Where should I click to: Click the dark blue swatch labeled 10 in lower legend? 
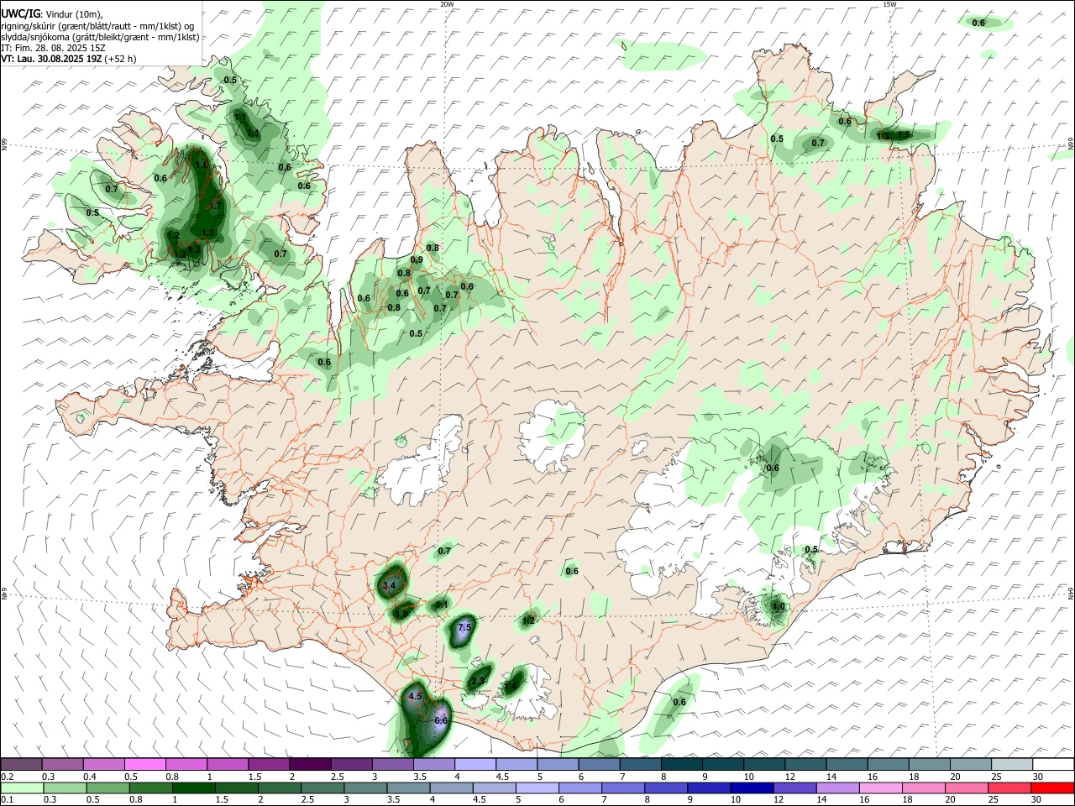[x=751, y=788]
